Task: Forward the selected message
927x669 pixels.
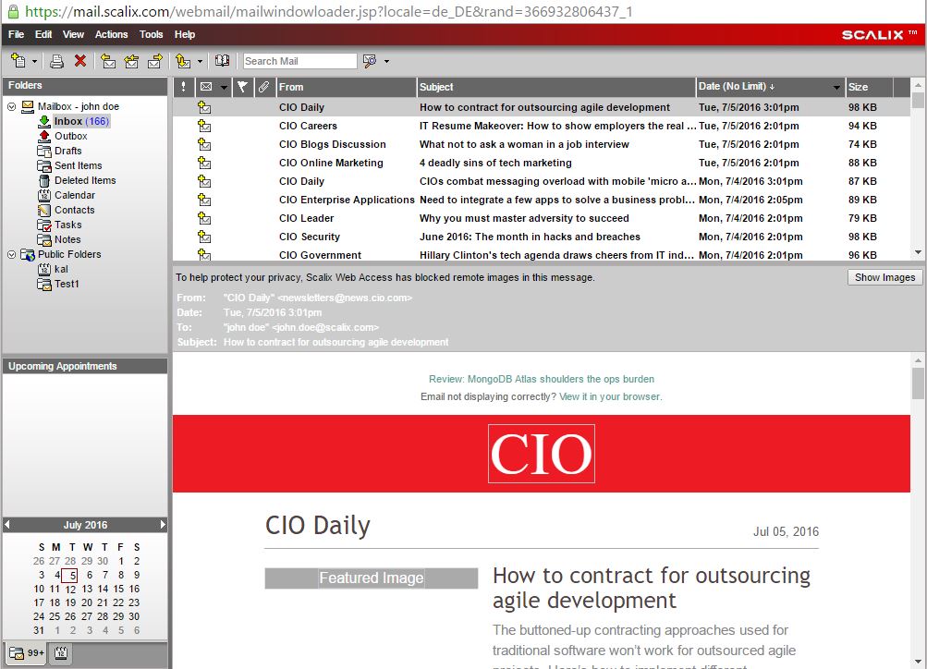Action: [x=155, y=61]
